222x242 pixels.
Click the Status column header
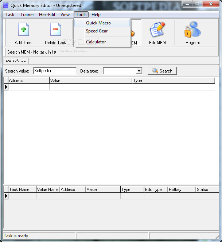pos(207,190)
